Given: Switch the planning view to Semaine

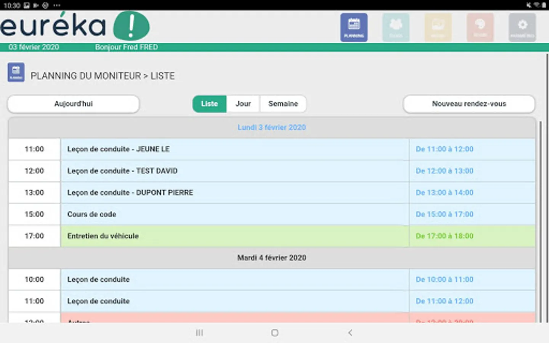Looking at the screenshot, I should pyautogui.click(x=283, y=104).
